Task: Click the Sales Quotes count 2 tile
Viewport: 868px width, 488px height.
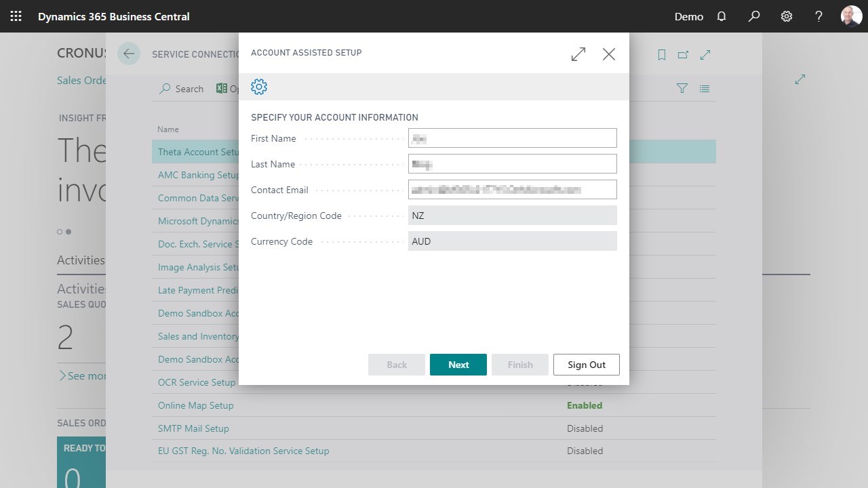Action: [x=66, y=337]
